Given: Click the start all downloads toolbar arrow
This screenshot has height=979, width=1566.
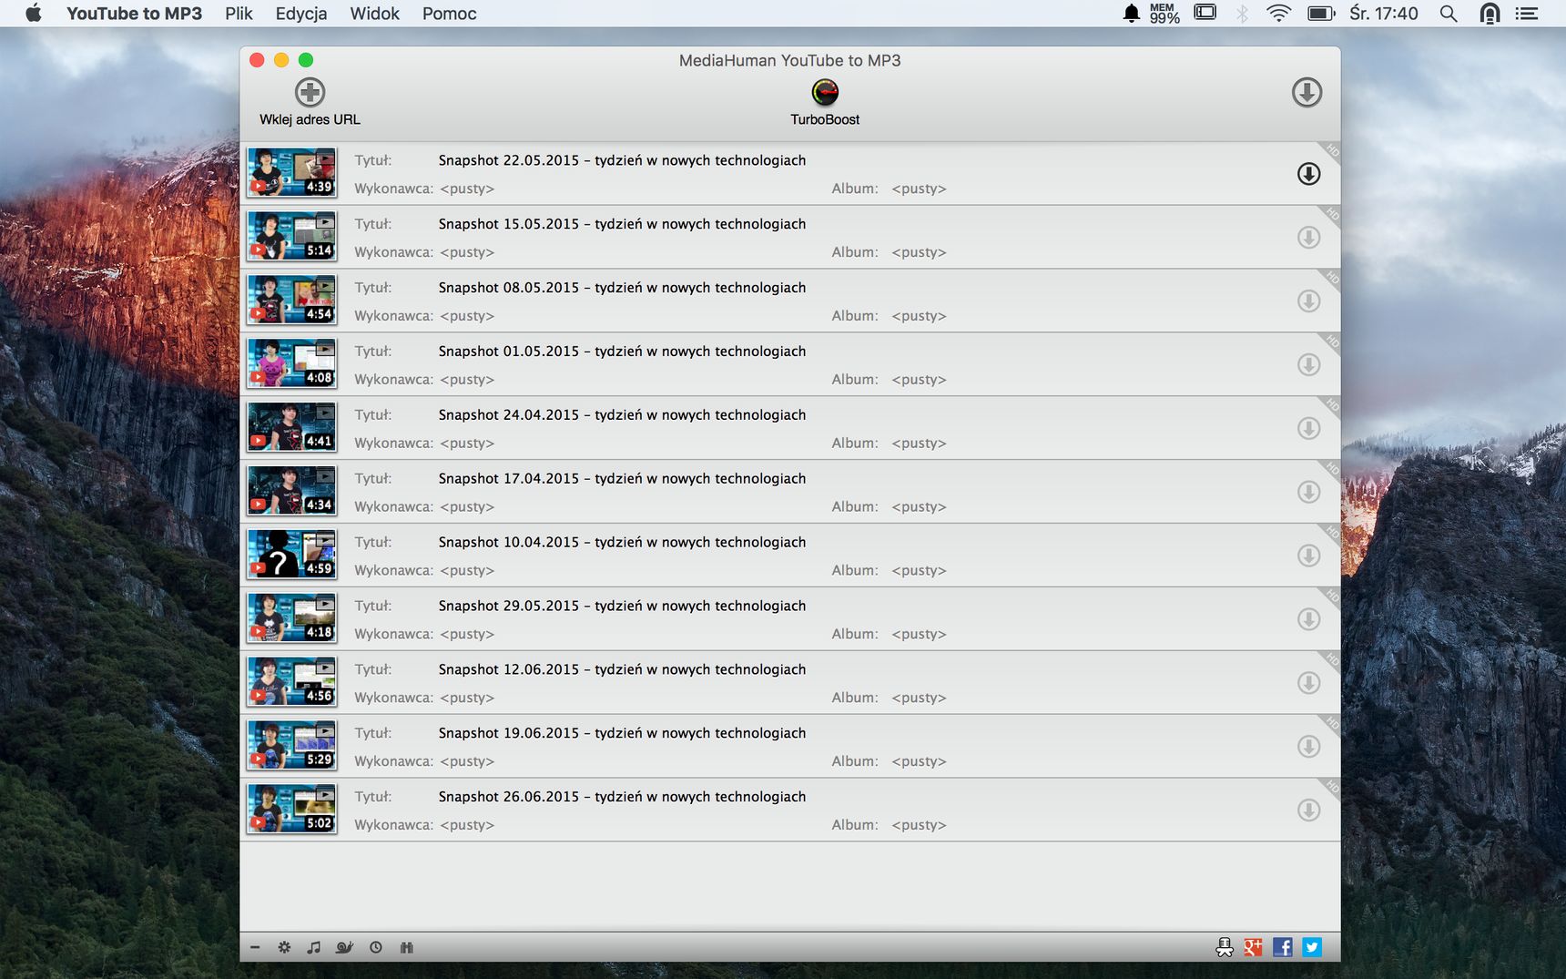Looking at the screenshot, I should [x=1307, y=92].
